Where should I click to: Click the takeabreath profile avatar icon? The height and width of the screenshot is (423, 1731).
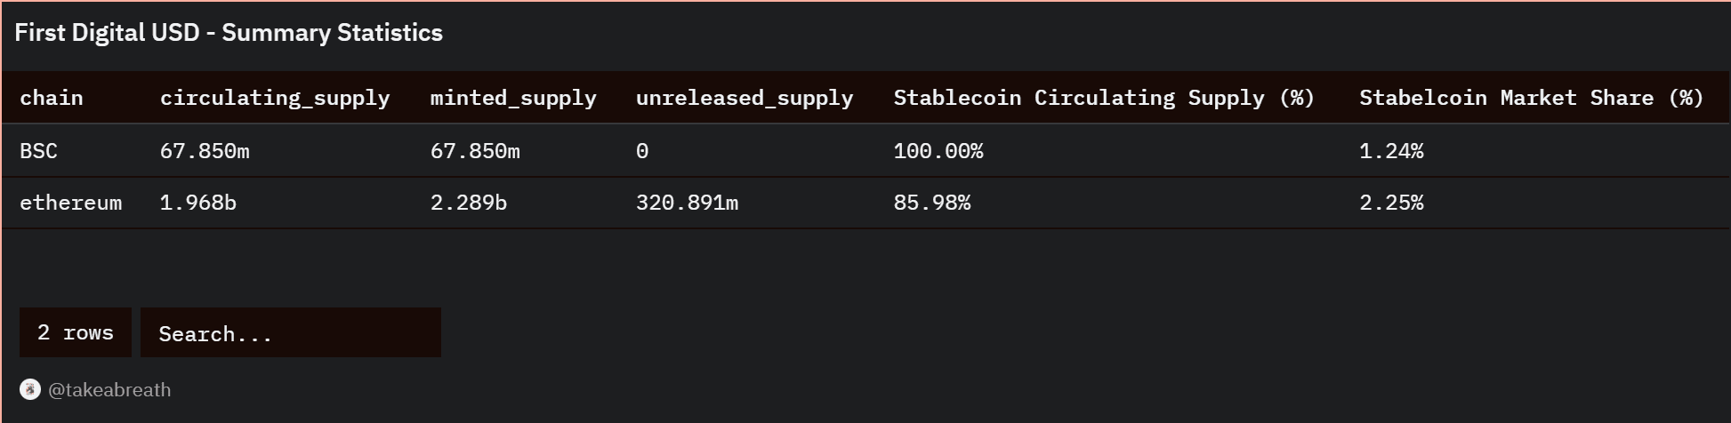click(x=30, y=389)
